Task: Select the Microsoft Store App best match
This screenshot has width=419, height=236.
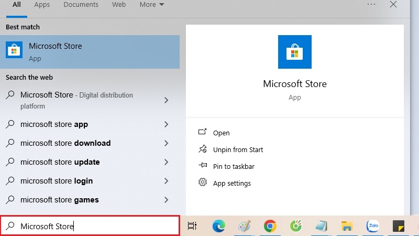Action: [90, 52]
